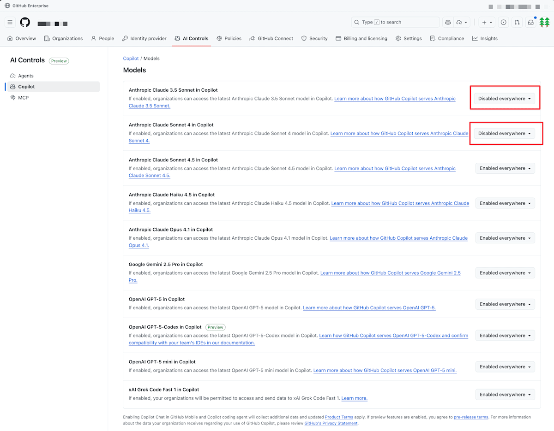Click the xAI Grok Code Fast 1 title
The width and height of the screenshot is (554, 431).
[x=164, y=390]
